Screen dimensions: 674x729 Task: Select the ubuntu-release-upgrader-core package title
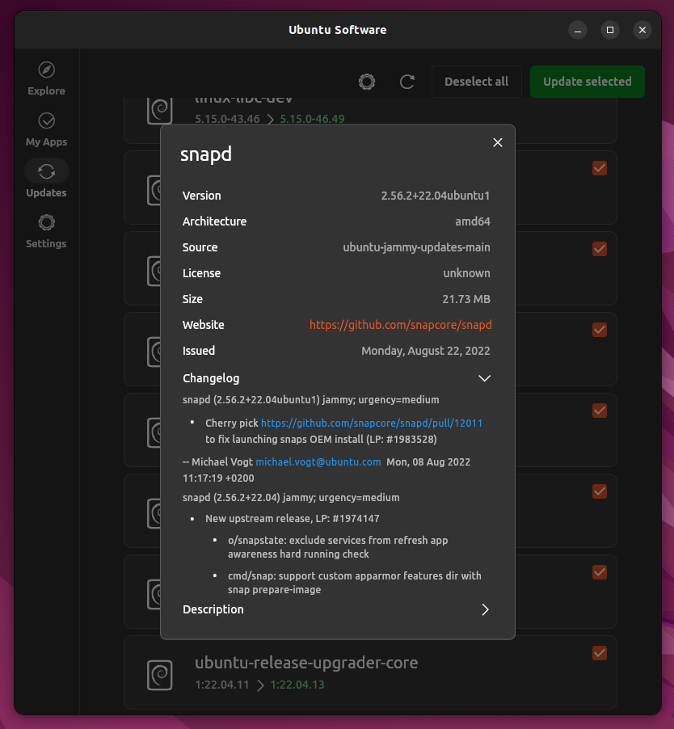click(306, 663)
